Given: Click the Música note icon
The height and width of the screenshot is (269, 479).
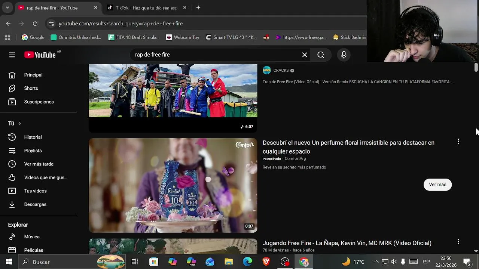Looking at the screenshot, I should 12,236.
